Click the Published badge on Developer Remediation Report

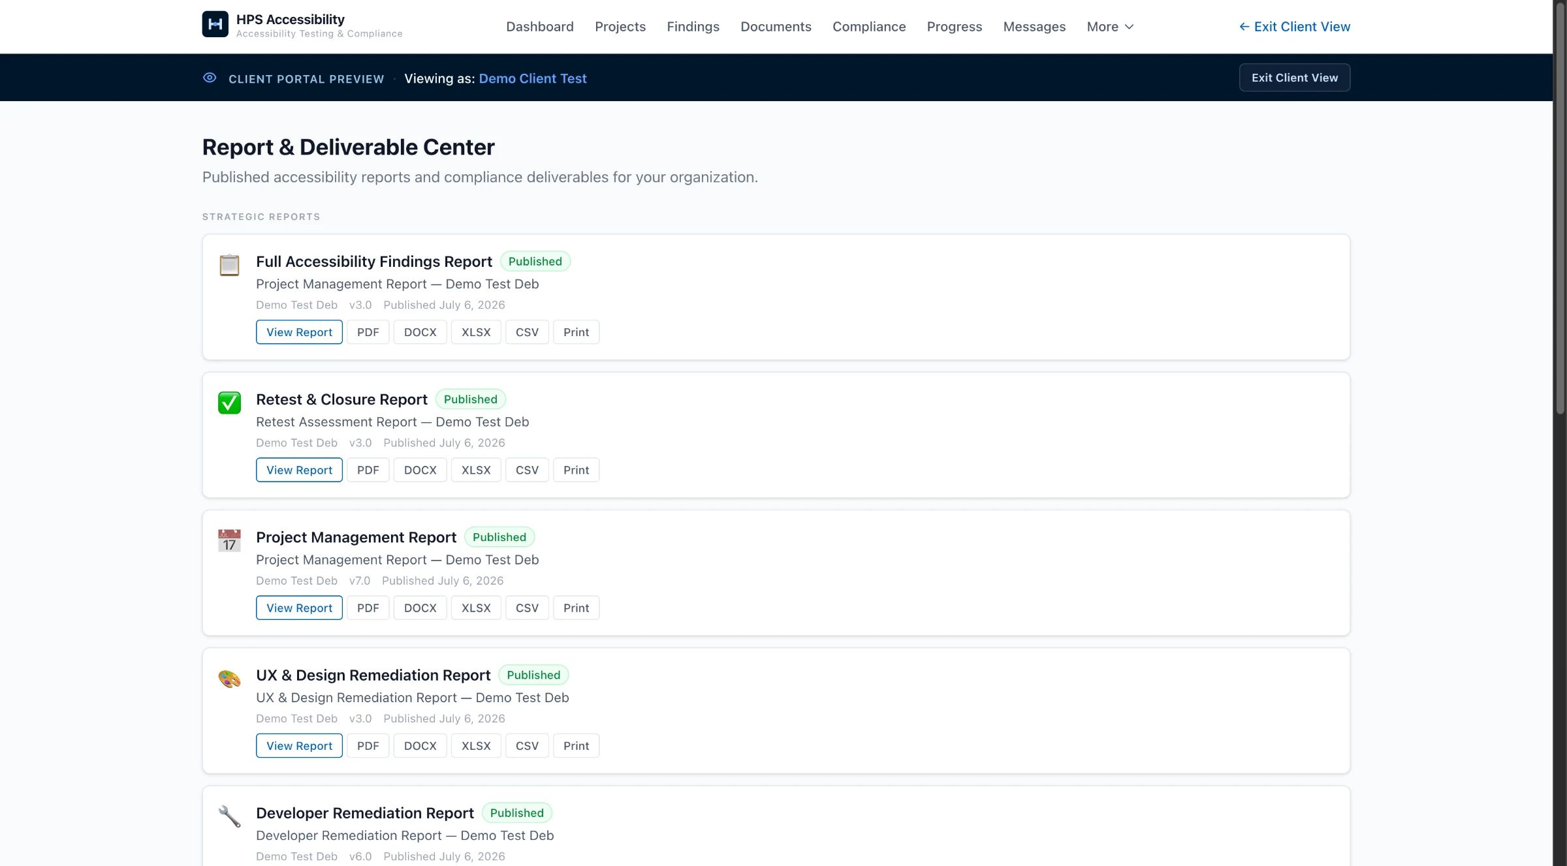pos(516,813)
